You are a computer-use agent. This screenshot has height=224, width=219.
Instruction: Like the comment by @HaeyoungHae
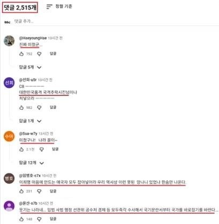[21, 54]
